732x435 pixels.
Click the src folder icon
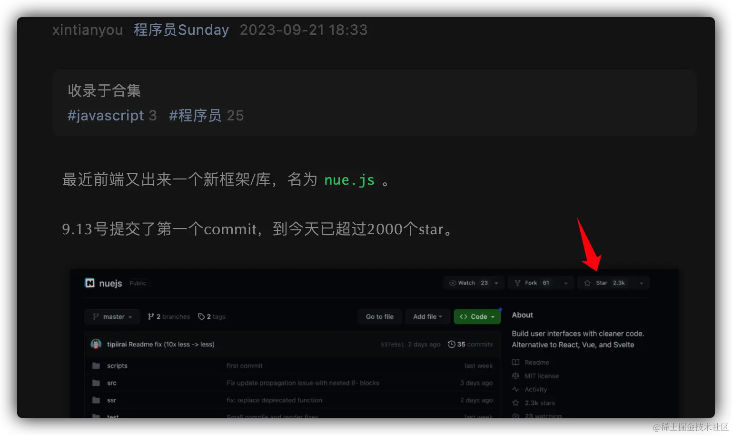tap(96, 383)
